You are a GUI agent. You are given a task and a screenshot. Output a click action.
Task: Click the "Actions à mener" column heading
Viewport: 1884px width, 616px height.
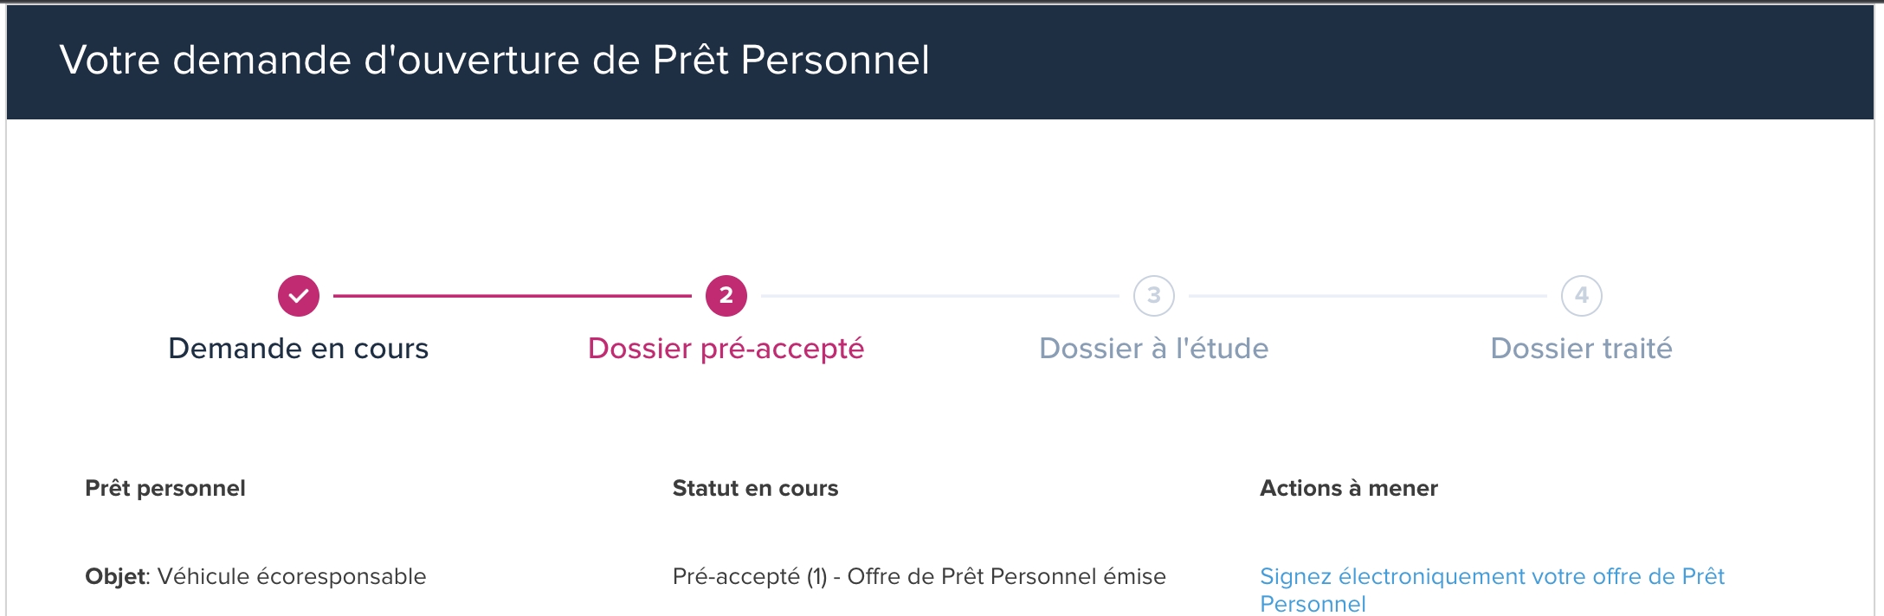click(x=1348, y=489)
